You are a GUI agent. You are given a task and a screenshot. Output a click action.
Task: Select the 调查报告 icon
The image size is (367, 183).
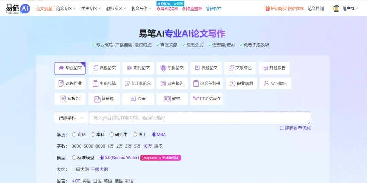tap(163, 84)
